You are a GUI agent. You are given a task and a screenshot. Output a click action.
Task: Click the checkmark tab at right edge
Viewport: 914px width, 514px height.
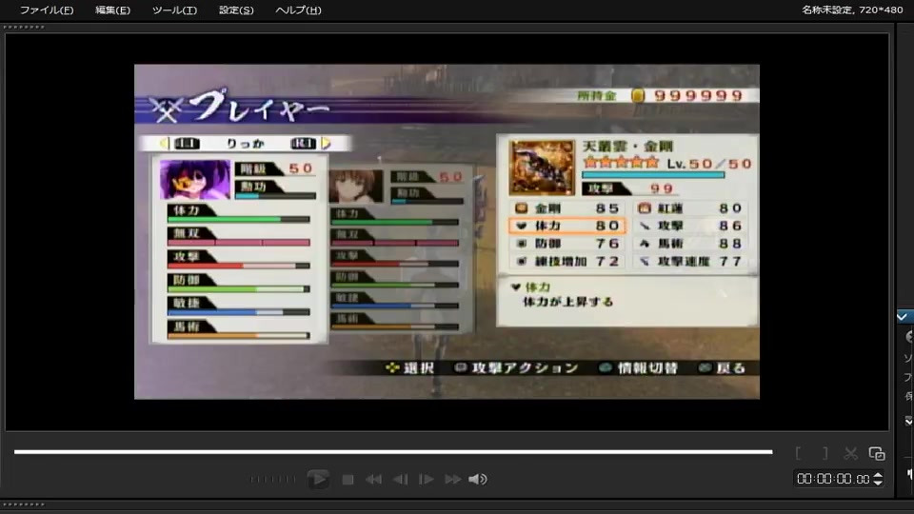(904, 316)
